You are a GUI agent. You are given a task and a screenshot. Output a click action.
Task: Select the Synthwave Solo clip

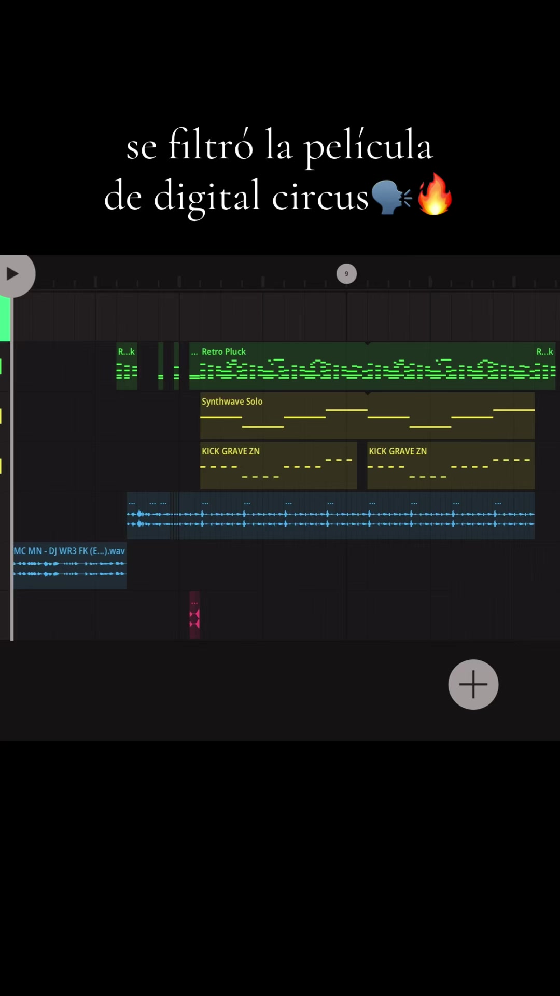(x=367, y=416)
